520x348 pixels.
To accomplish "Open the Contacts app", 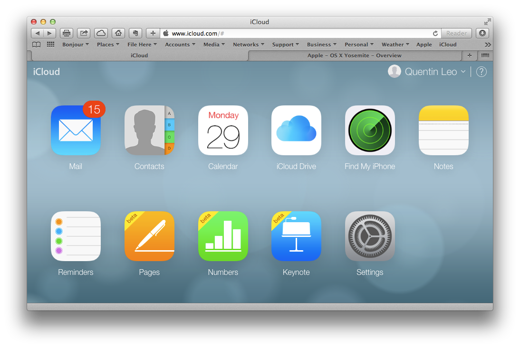I will [149, 131].
